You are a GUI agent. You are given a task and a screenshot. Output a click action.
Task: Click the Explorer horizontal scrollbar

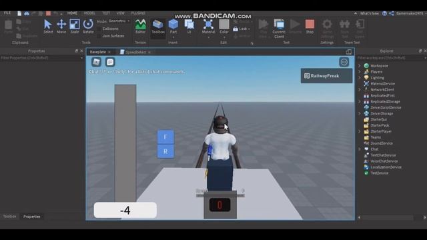388,217
